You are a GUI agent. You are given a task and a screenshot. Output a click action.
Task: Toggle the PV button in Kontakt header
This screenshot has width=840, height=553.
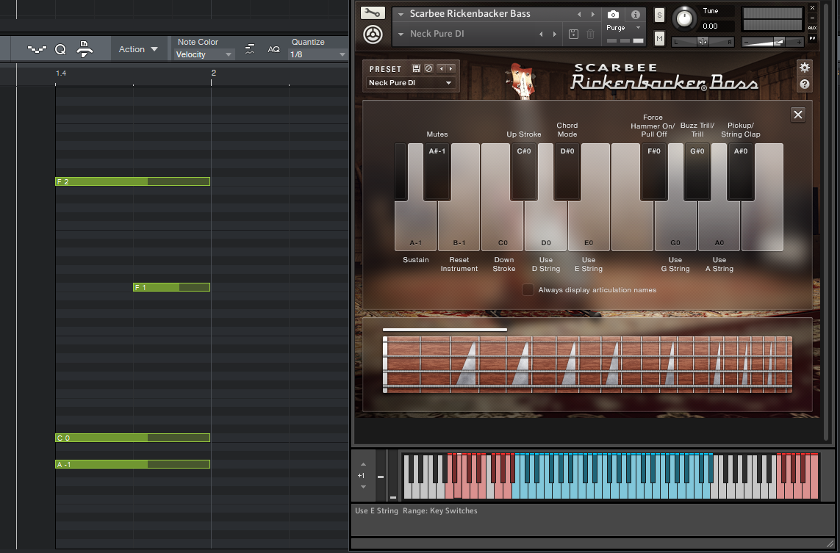812,38
